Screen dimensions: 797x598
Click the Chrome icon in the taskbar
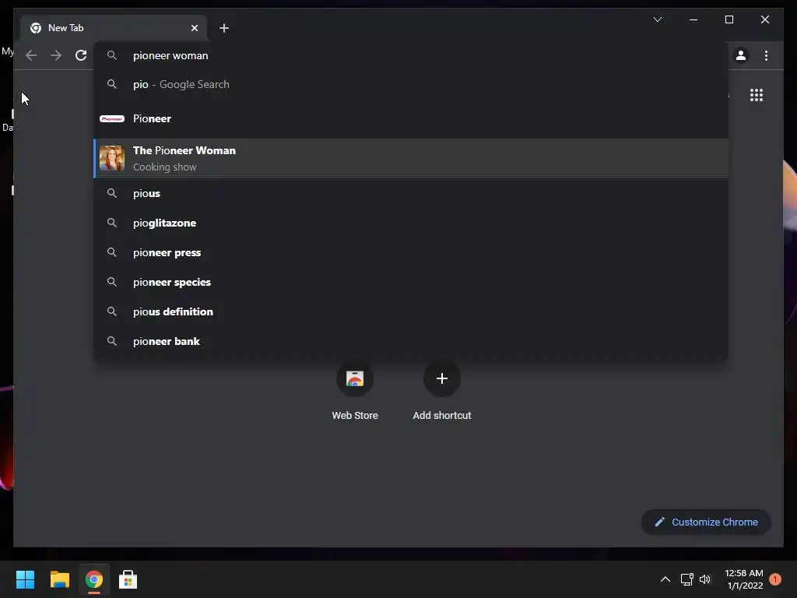click(x=94, y=579)
